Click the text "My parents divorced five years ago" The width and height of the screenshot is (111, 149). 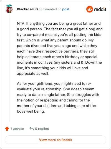tap(57, 43)
